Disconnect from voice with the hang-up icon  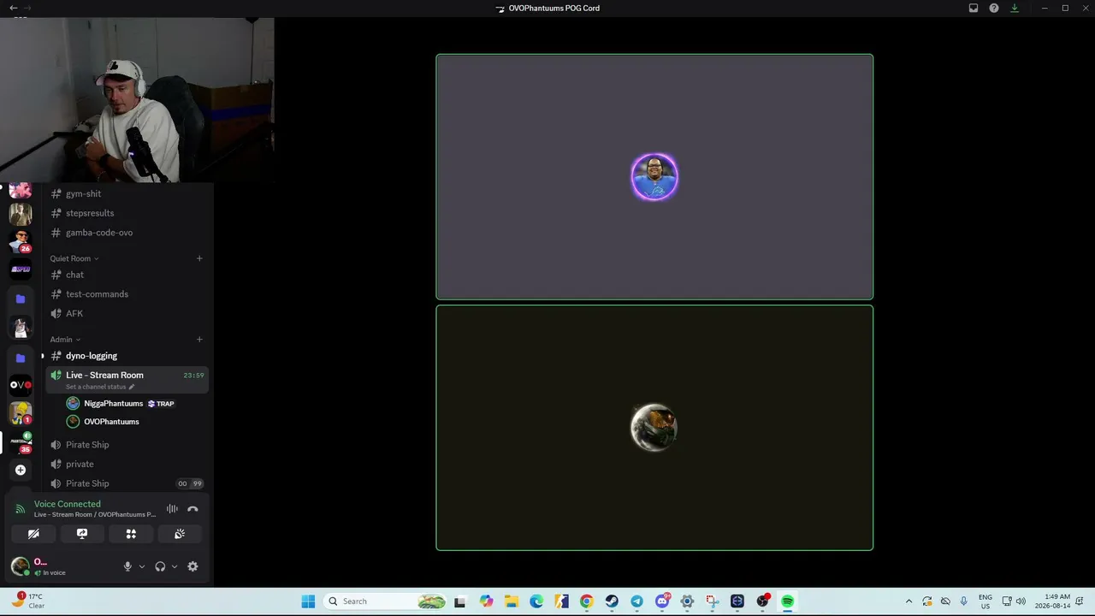[192, 509]
